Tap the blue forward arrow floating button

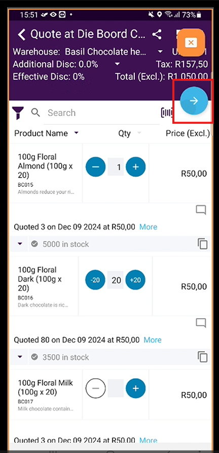(194, 101)
